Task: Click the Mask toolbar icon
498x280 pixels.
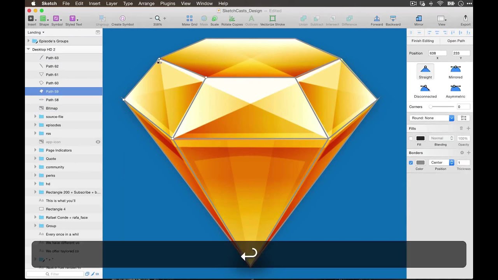Action: pos(204,18)
